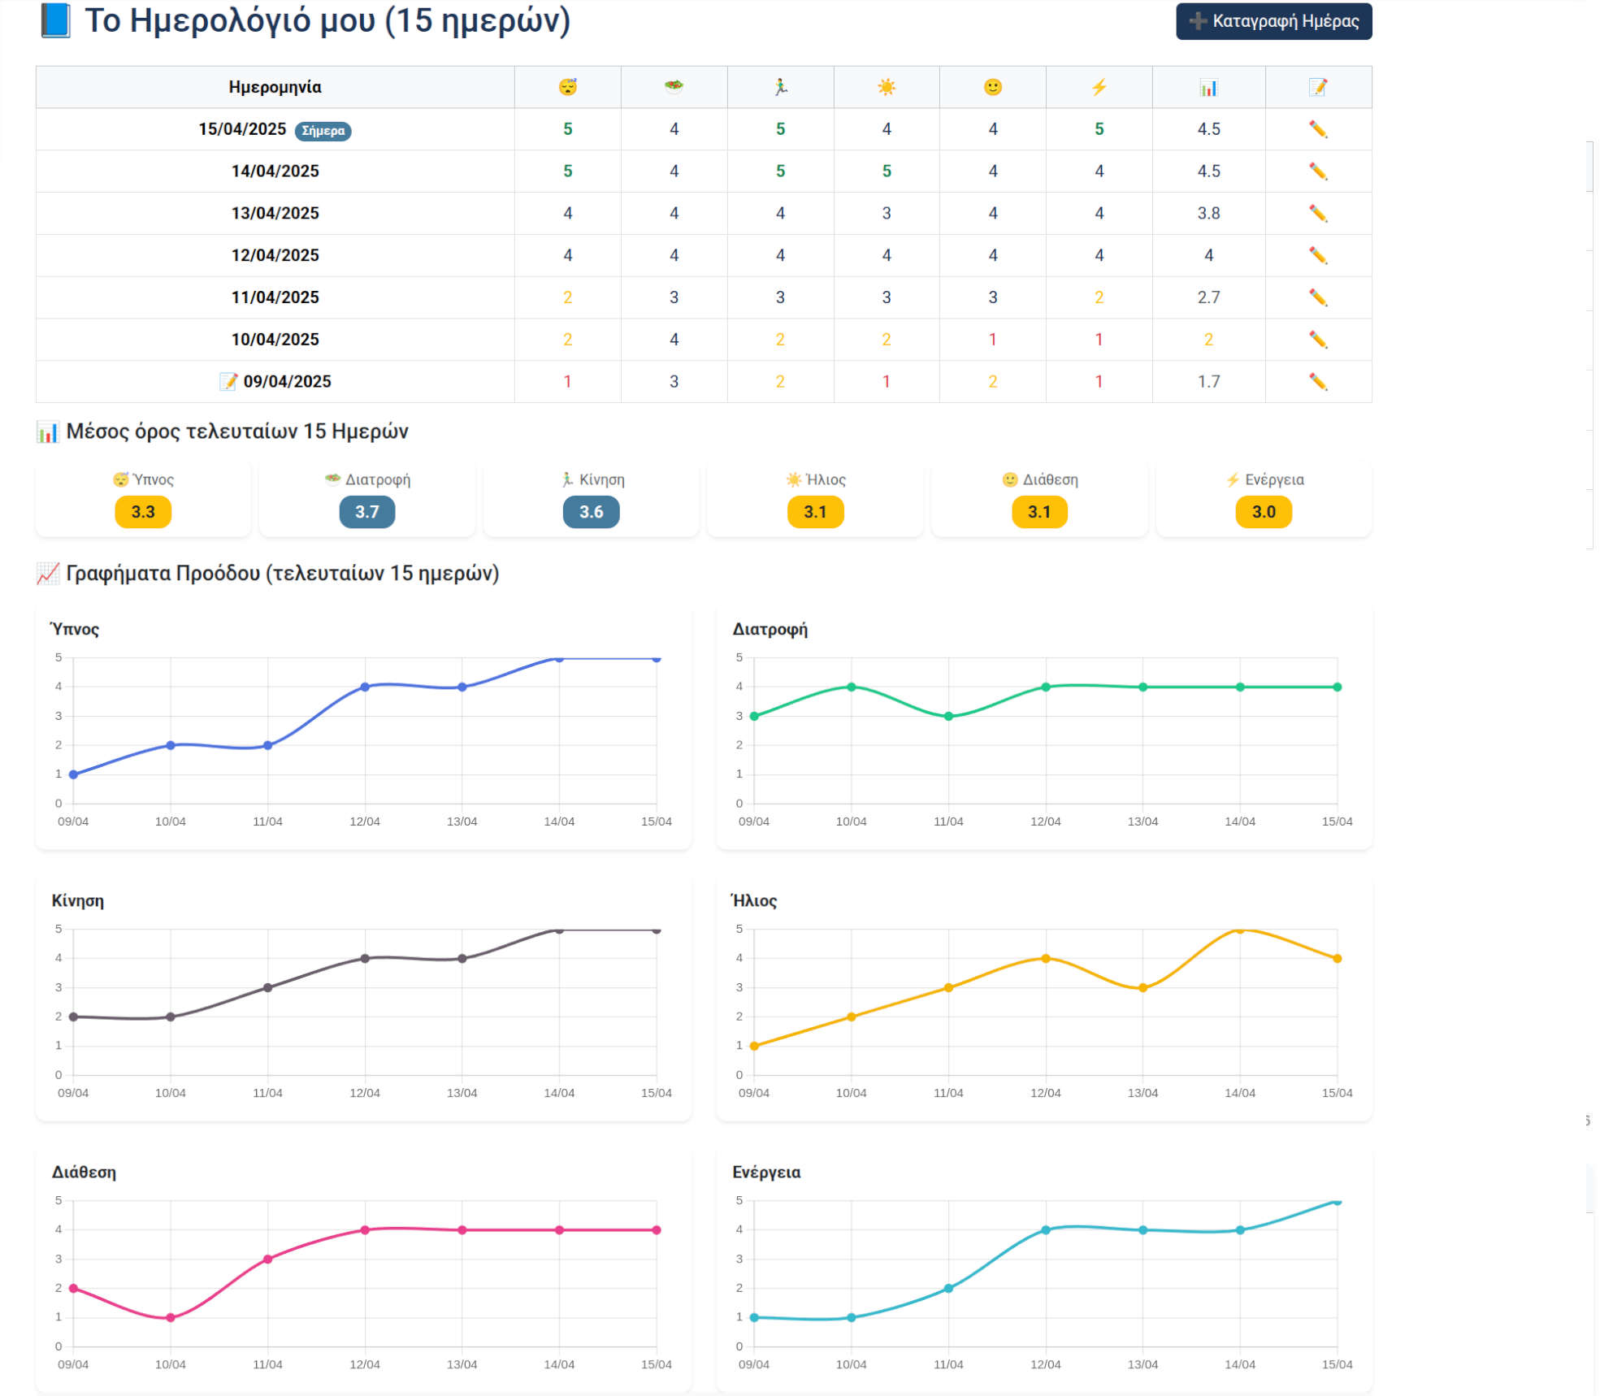Click pencil edit icon for 09/04/2025 row

tap(1317, 382)
